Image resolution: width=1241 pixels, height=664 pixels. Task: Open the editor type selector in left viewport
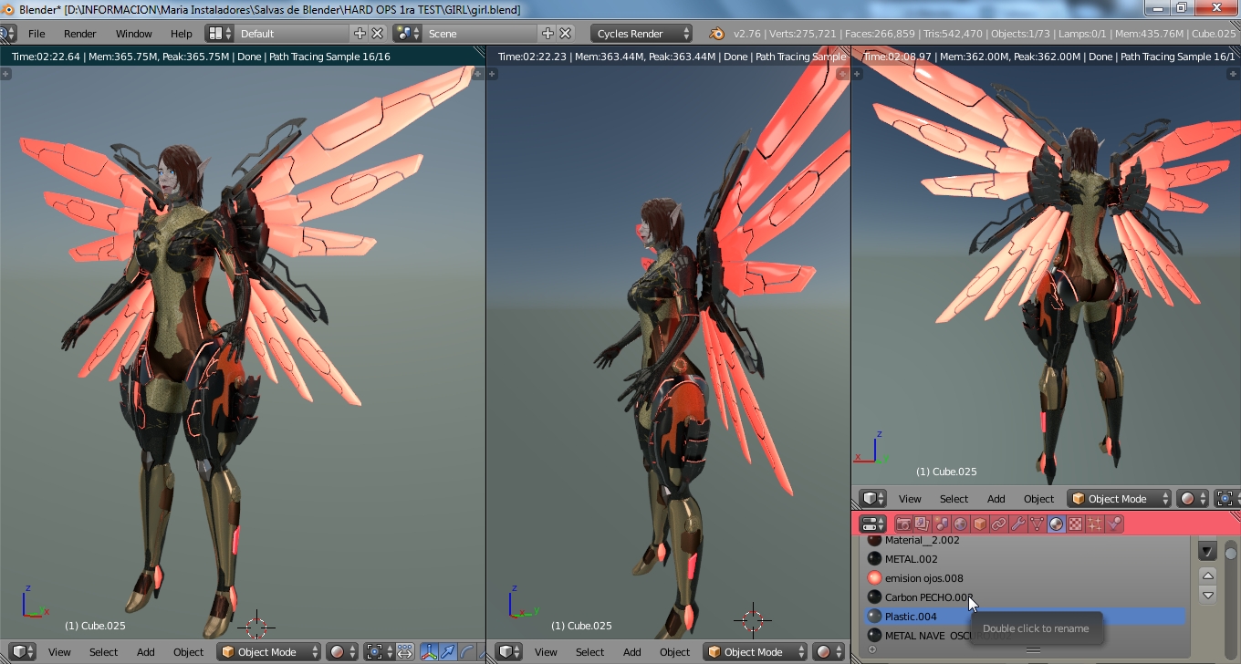(22, 652)
